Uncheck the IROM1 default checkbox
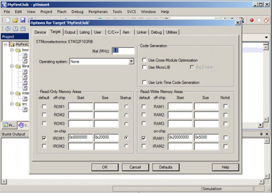This screenshot has width=272, height=193. pyautogui.click(x=44, y=138)
